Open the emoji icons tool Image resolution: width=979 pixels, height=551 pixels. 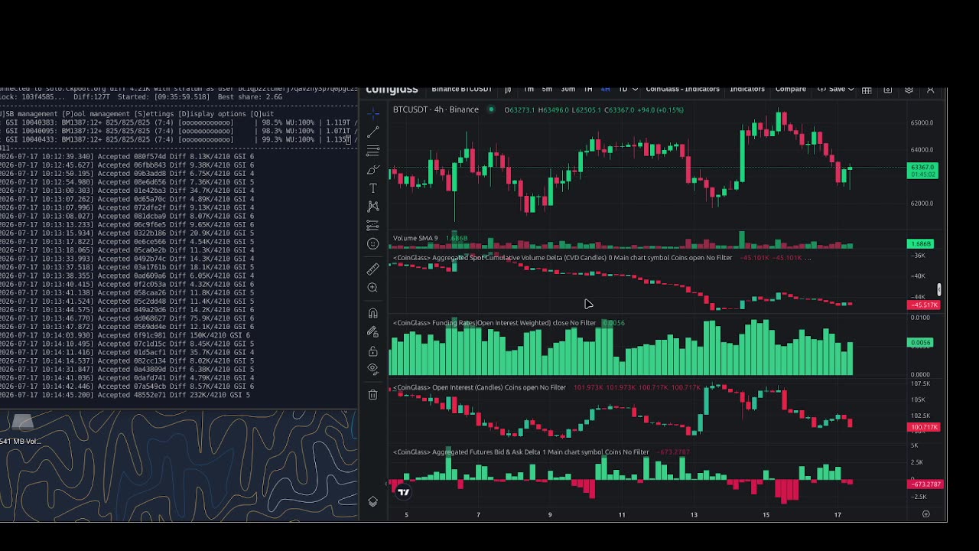[373, 244]
